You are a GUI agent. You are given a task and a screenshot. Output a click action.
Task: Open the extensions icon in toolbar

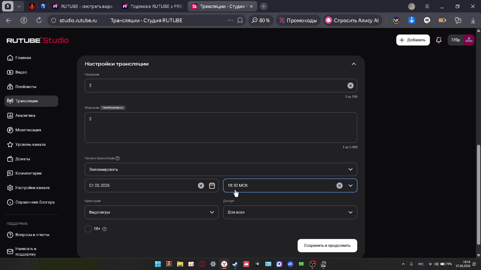(458, 20)
